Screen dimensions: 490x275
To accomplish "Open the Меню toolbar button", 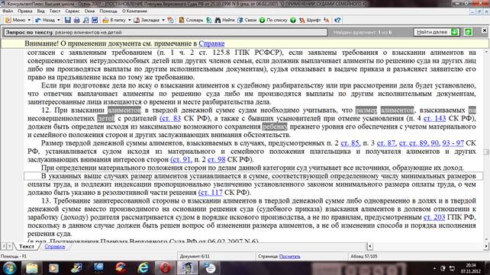I will (15, 20).
